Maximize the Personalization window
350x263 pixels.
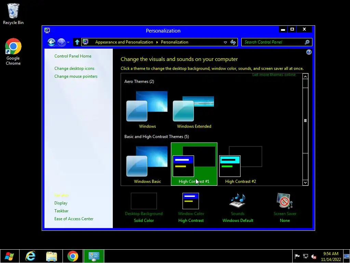coord(292,29)
